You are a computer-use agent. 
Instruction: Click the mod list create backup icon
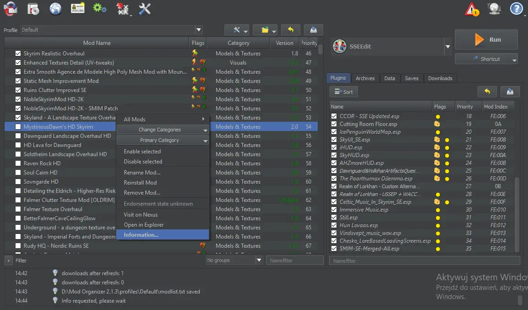click(314, 30)
